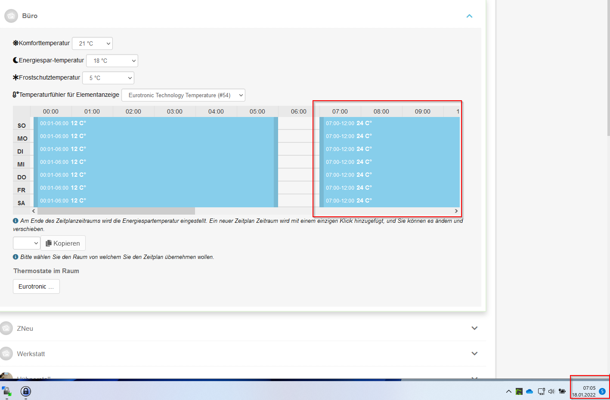The image size is (610, 400).
Task: Expand the ZNeu room section
Action: click(x=474, y=328)
